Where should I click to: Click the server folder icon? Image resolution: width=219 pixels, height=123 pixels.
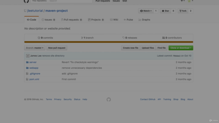point(27,62)
